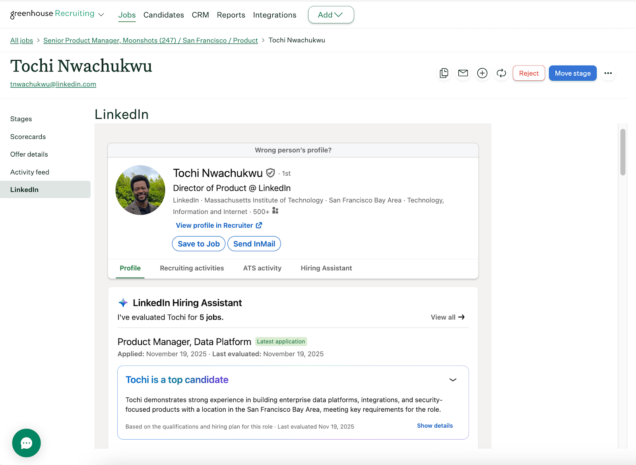Screen dimensions: 636x465
Task: Expand the Greenhouse Recruiting product switcher
Action: [x=101, y=15]
